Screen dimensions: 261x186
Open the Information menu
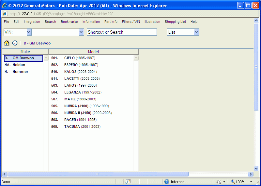coord(91,22)
